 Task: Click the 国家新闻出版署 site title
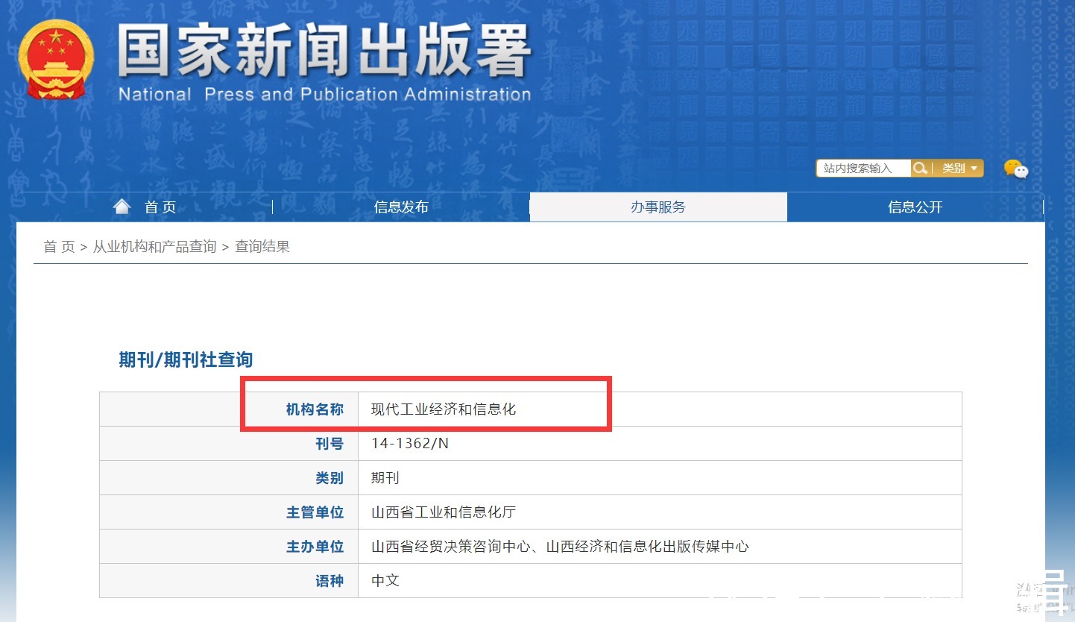point(324,52)
